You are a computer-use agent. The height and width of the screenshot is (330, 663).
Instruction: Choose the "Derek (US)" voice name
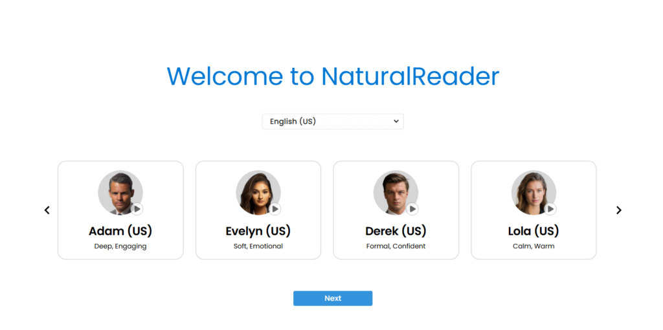396,231
